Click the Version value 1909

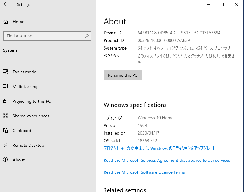pyautogui.click(x=142, y=125)
